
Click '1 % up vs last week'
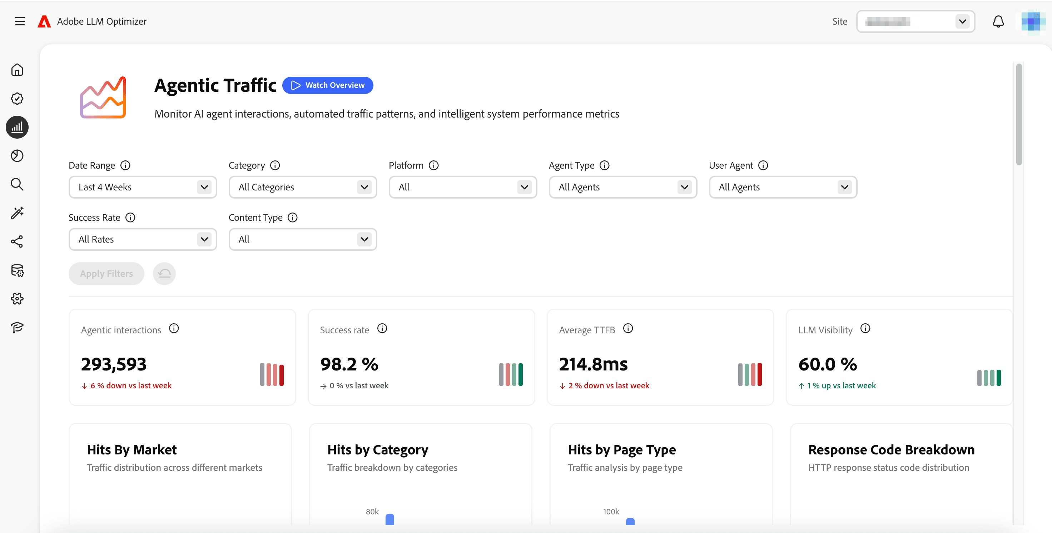pos(841,386)
